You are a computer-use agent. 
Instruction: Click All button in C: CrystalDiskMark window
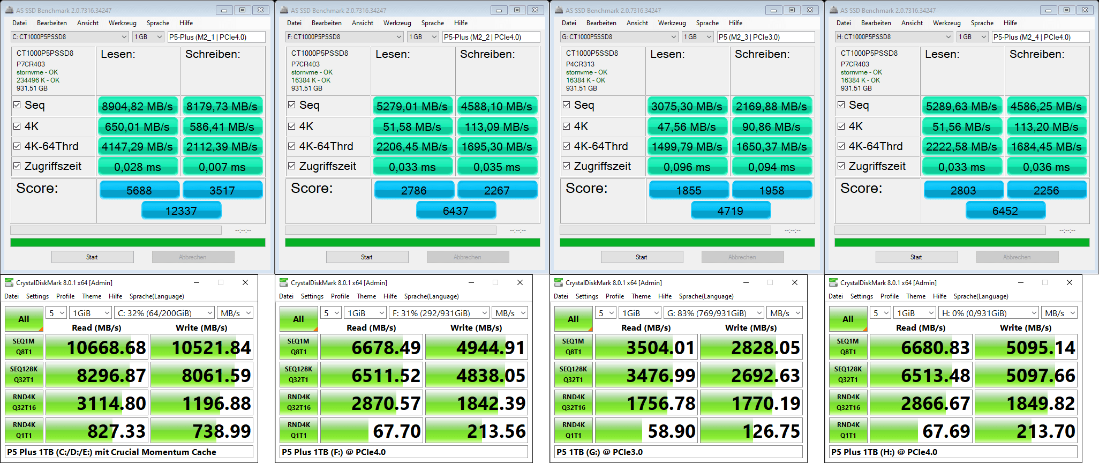24,319
